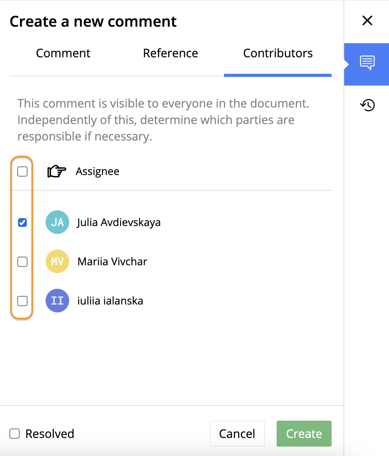Tick the checkbox for Mariia Vivchar
389x456 pixels.
coord(22,262)
